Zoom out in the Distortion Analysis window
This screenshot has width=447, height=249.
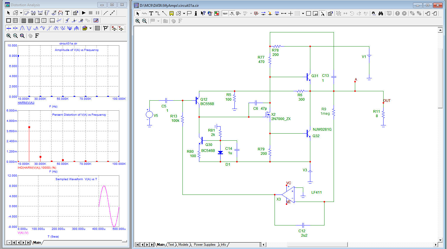coord(15,36)
